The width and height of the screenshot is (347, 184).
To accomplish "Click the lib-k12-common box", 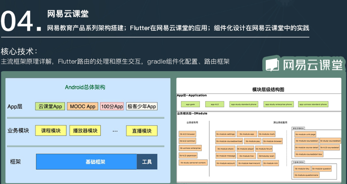I will point(187,141).
